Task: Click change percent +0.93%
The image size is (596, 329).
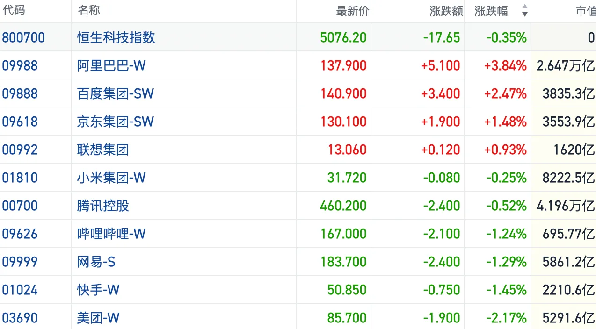Action: coord(505,150)
